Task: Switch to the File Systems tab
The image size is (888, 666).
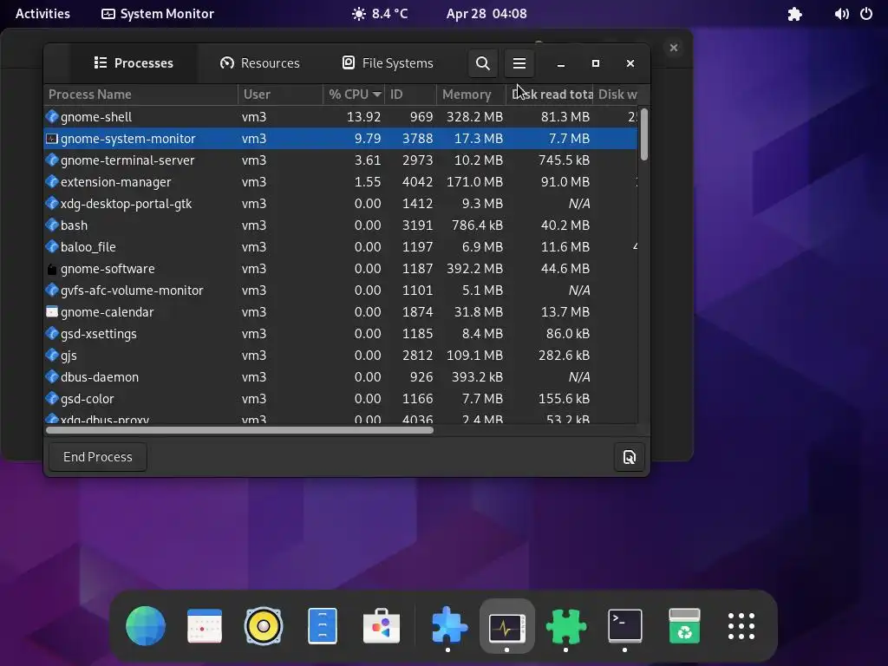Action: click(x=388, y=62)
